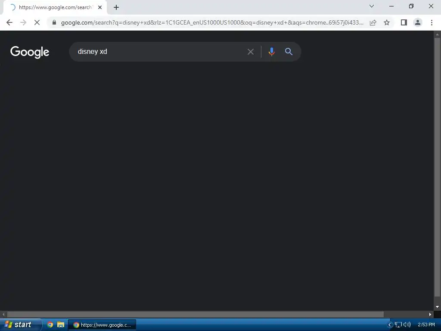Screen dimensions: 441x331
Task: Share this page icon in address bar
Action: (373, 22)
